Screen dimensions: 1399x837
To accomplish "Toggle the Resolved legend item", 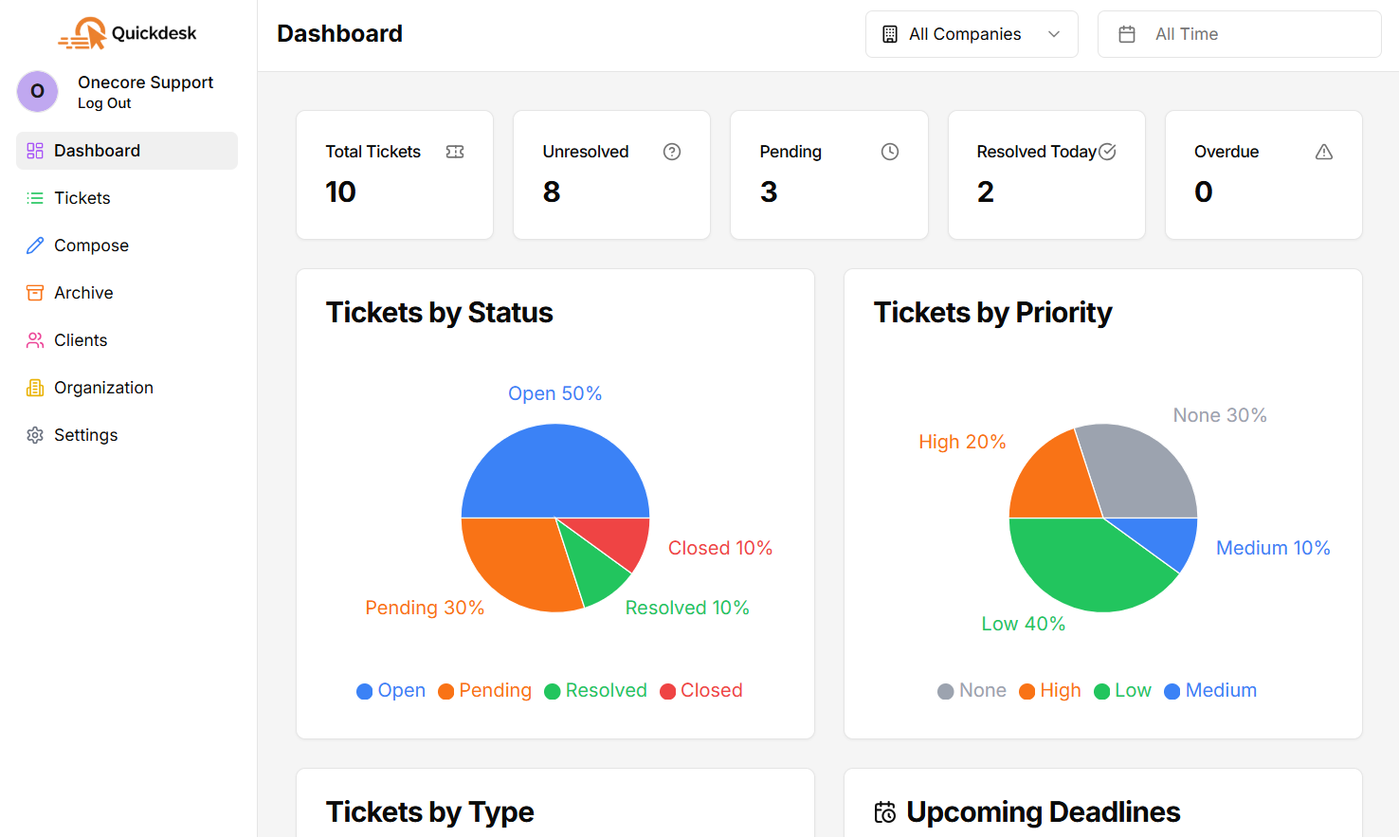I will 595,690.
